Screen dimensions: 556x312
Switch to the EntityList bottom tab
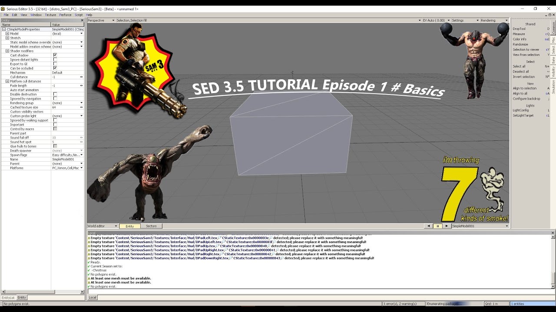click(x=8, y=297)
